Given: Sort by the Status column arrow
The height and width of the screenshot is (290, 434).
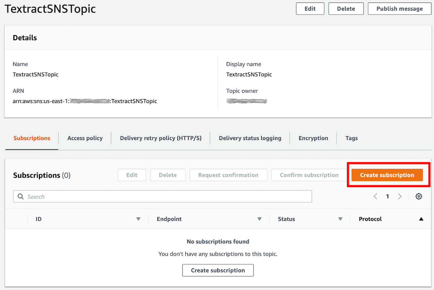Looking at the screenshot, I should 340,219.
